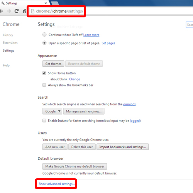Enable Instant for faster searching checkbox

[x=44, y=120]
